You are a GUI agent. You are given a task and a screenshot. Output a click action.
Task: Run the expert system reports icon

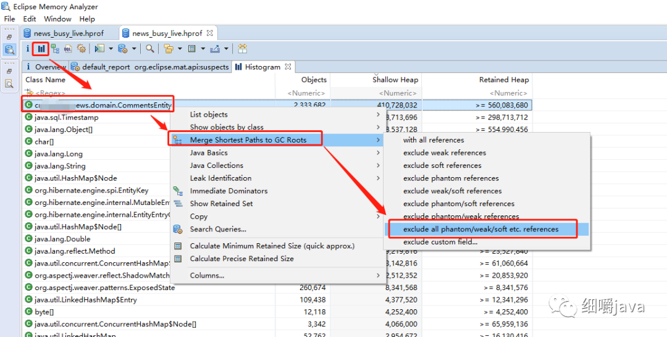(99, 49)
